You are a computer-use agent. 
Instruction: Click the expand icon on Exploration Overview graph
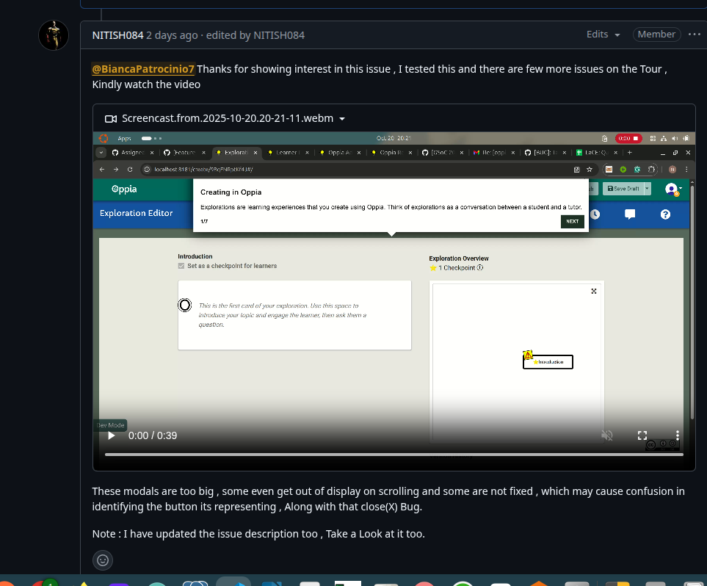click(593, 292)
